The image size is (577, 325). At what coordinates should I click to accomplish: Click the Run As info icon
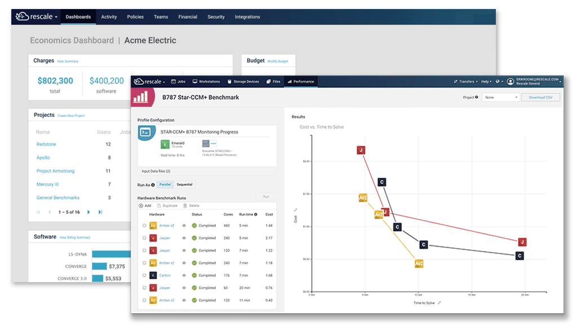tap(153, 185)
